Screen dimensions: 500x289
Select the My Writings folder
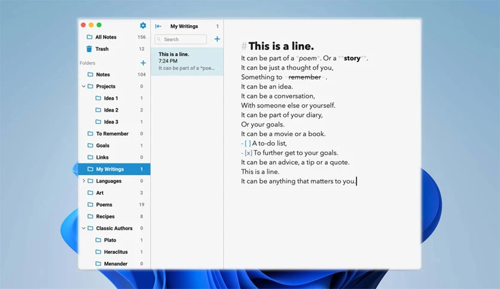(x=114, y=169)
